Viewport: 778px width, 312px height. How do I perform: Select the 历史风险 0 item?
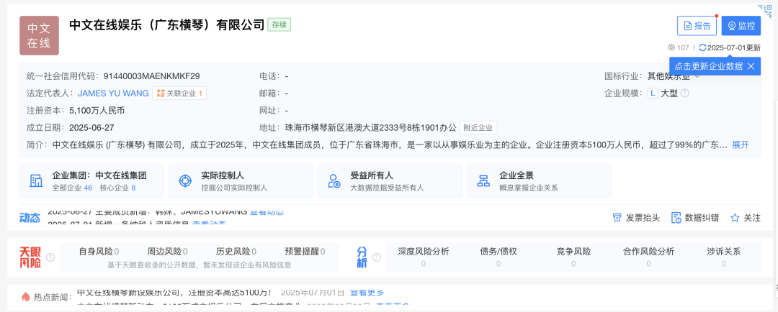coord(236,252)
